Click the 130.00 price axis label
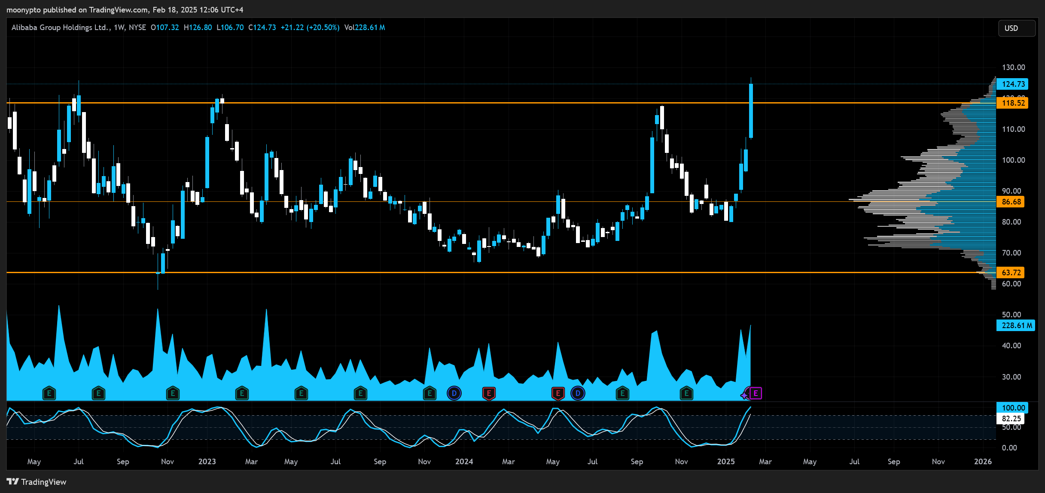Screen dimensions: 1045x493 (x=1013, y=67)
